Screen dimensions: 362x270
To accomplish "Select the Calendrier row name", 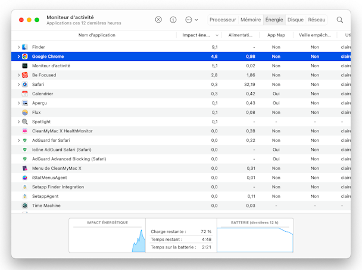I will point(42,94).
